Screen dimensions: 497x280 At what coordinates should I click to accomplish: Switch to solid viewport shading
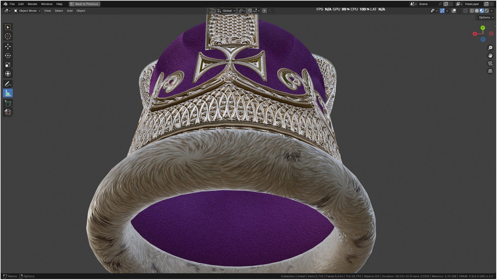(477, 11)
